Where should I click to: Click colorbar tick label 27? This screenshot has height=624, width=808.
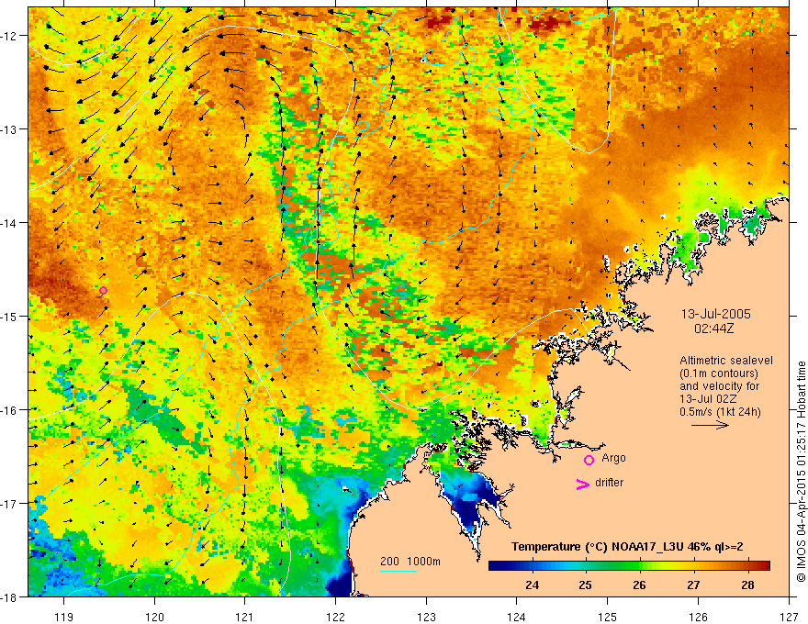(x=693, y=585)
